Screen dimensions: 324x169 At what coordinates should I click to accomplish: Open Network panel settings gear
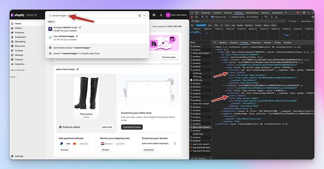[x=313, y=17]
